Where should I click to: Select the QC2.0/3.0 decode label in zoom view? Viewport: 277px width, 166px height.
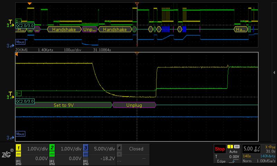[x=25, y=101]
